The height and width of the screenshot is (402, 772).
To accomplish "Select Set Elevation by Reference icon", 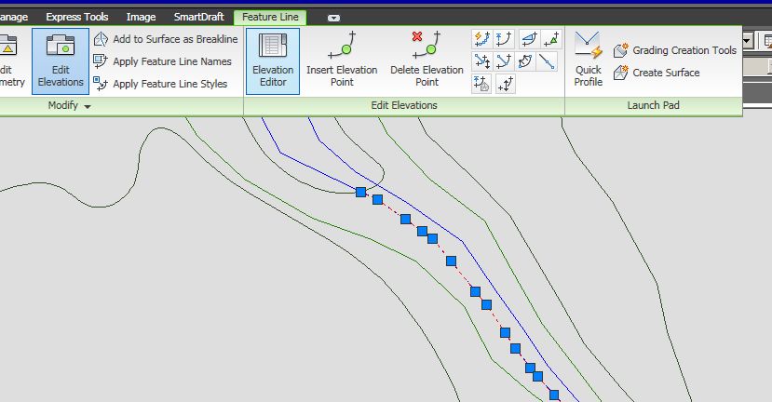I will 504,61.
